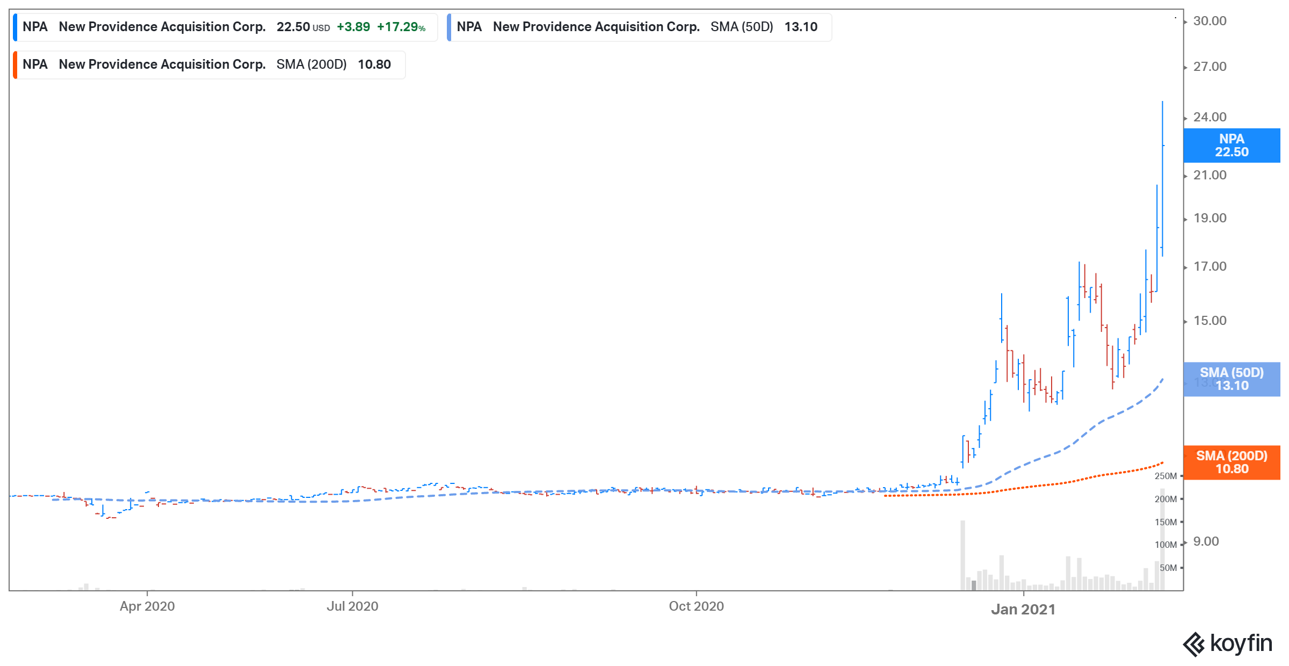Click the 21.00 price axis label
The image size is (1289, 666).
(x=1210, y=175)
